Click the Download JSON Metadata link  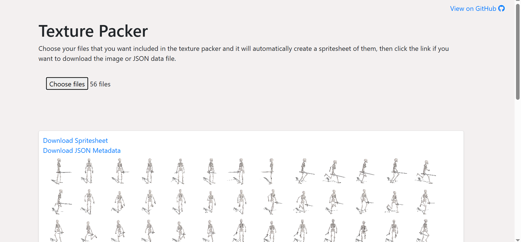[x=82, y=151]
